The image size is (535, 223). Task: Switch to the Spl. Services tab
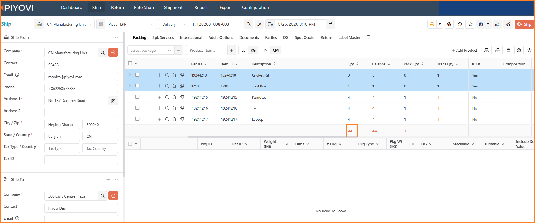163,37
